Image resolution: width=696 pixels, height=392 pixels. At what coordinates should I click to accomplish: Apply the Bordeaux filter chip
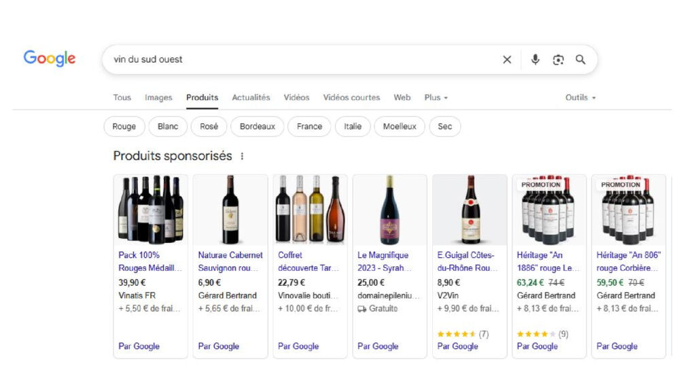[x=258, y=127]
